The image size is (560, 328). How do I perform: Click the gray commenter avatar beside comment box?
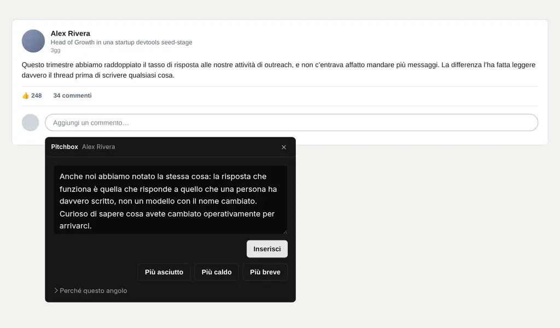(x=31, y=122)
